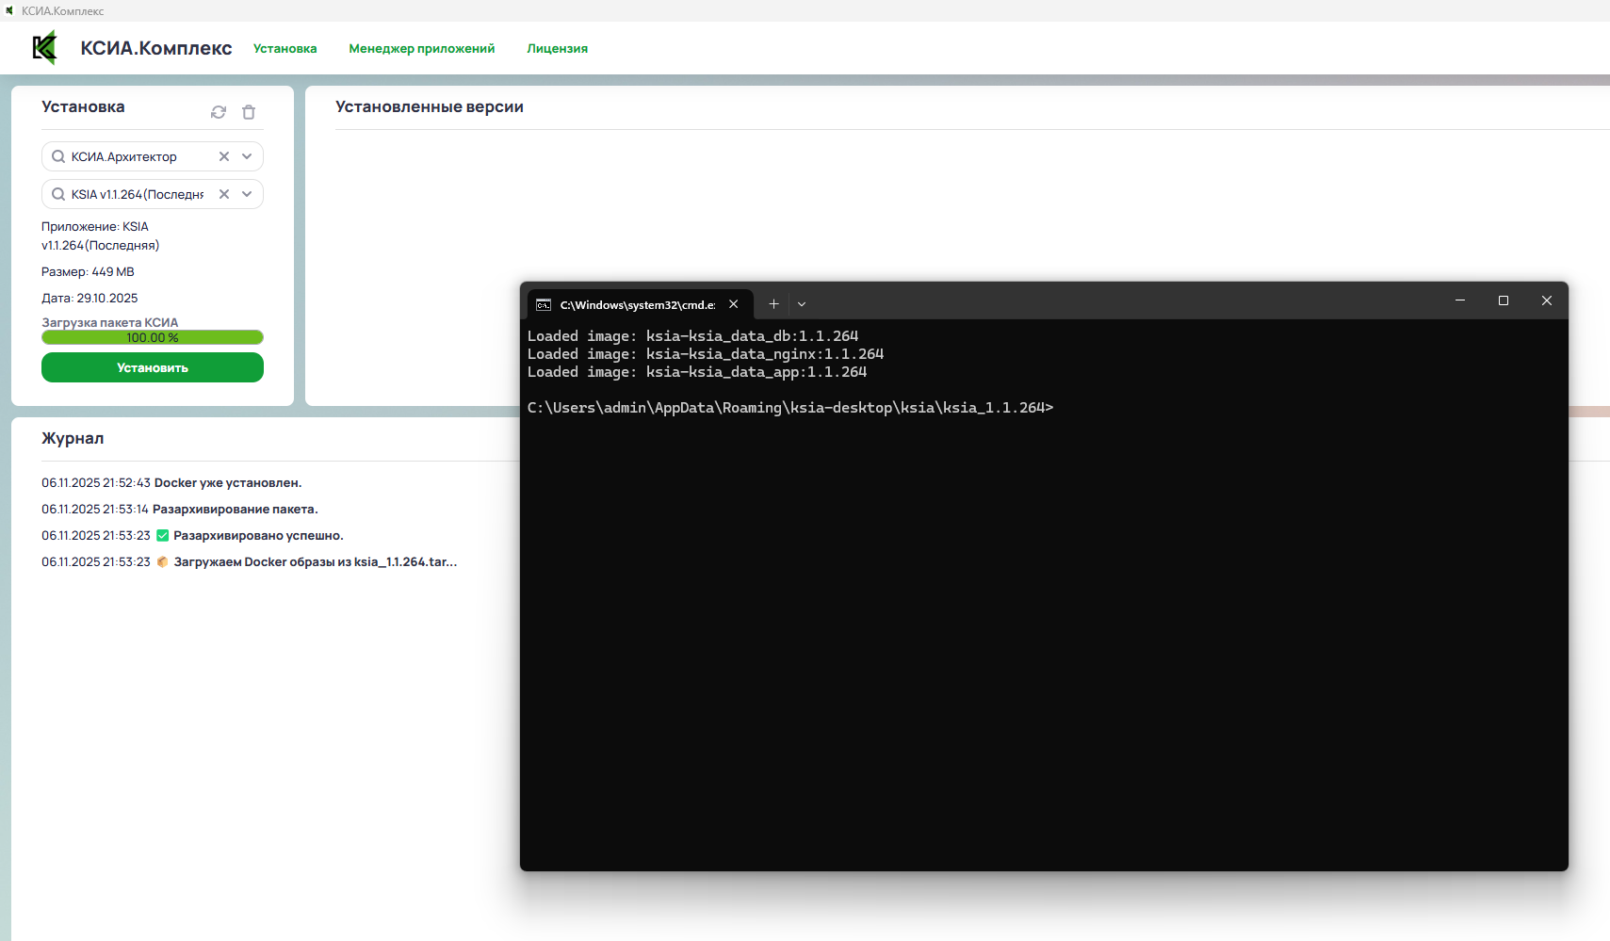1610x941 pixels.
Task: Expand the КСИА.Архитектор application dropdown
Action: click(247, 156)
